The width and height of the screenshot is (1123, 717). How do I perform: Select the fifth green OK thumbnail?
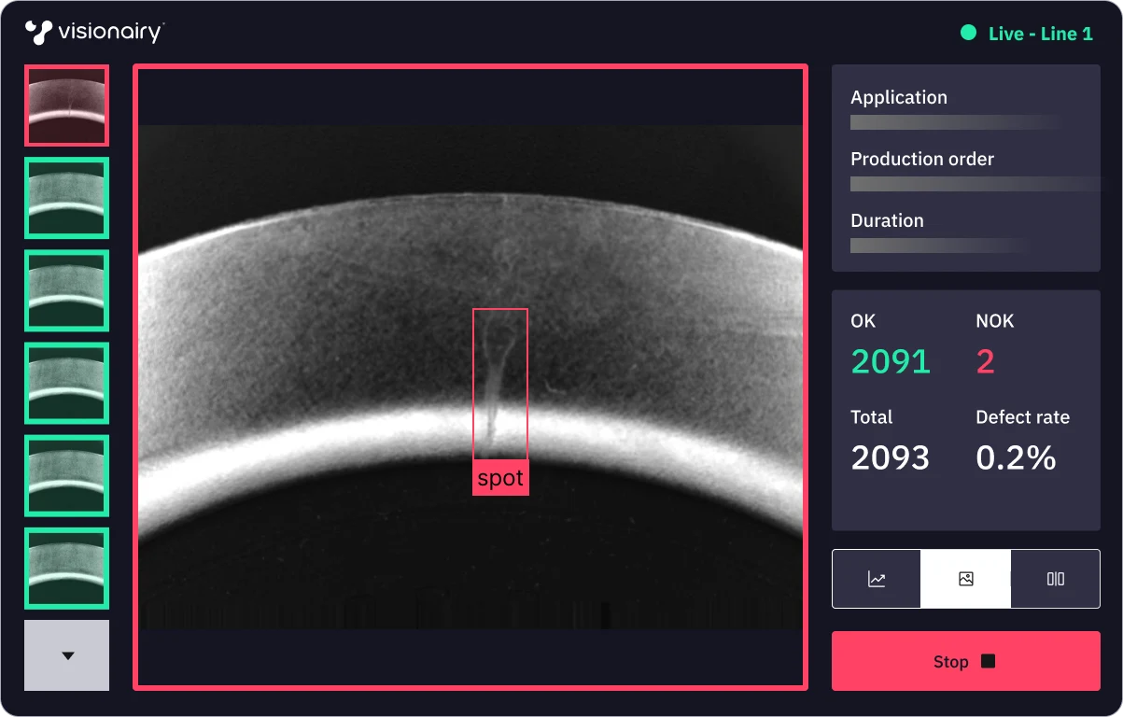point(66,568)
